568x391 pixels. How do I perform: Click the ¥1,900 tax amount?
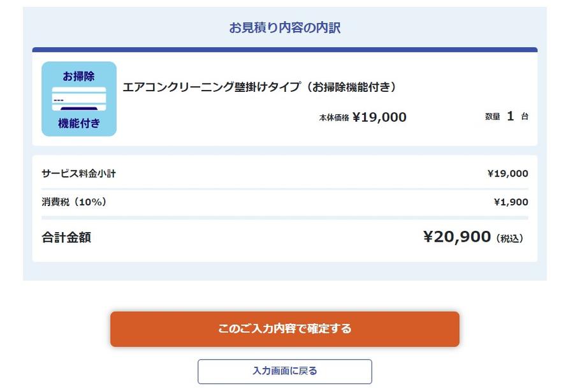tap(511, 202)
